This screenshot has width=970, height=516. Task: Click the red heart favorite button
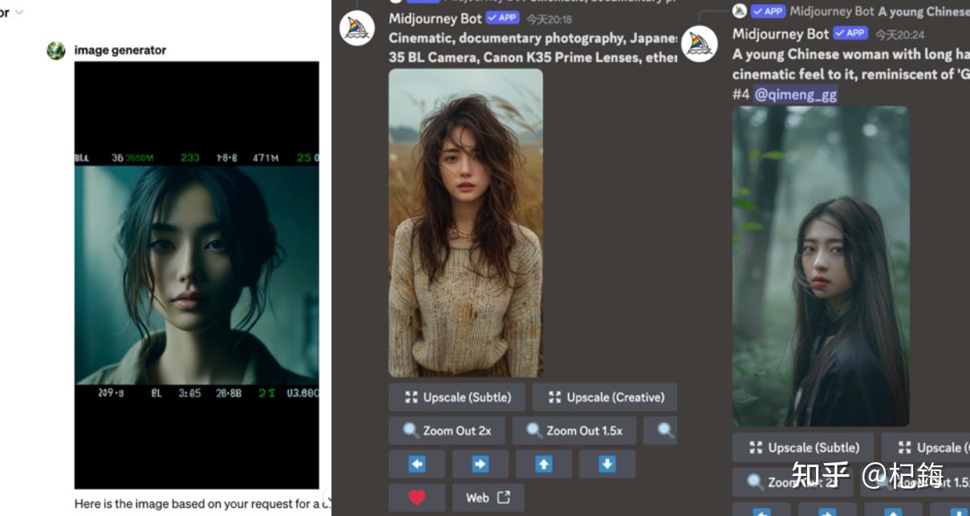416,498
